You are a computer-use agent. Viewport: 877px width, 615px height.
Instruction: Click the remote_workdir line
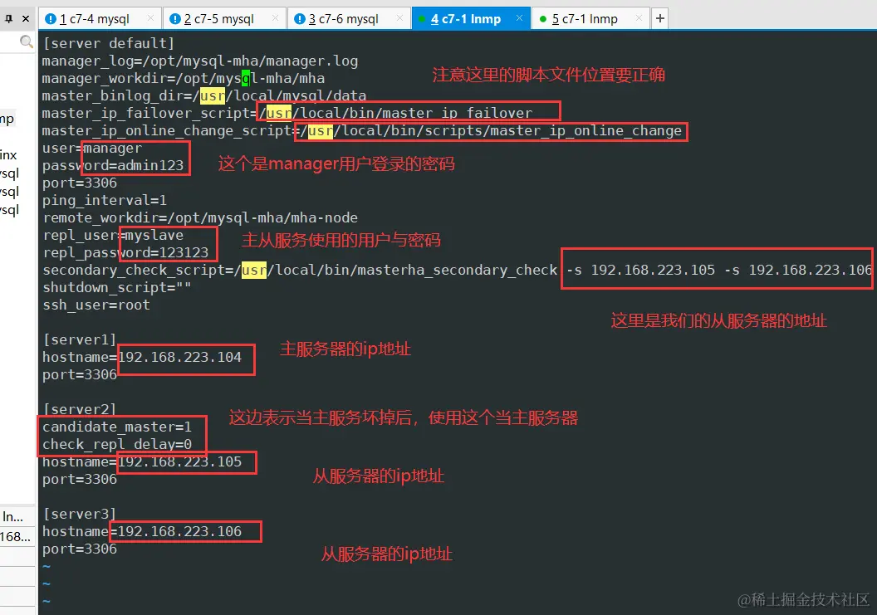pos(200,217)
